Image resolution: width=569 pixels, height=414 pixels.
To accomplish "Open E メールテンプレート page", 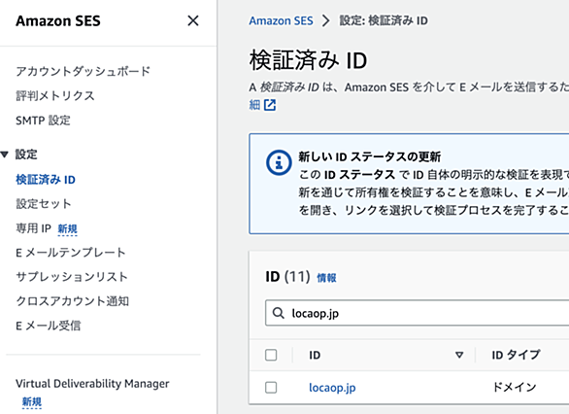I will point(71,253).
